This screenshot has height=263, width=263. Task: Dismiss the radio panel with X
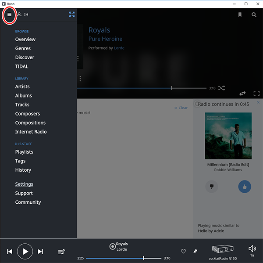(258, 102)
